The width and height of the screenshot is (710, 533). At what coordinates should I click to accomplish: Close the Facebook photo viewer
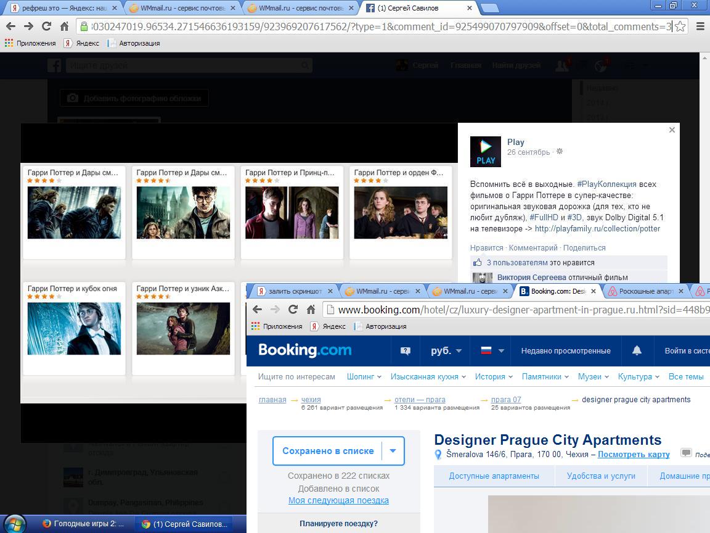[672, 130]
